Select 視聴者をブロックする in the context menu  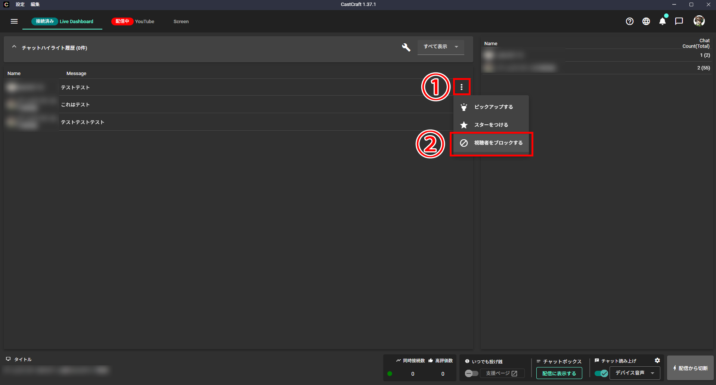[x=491, y=143]
